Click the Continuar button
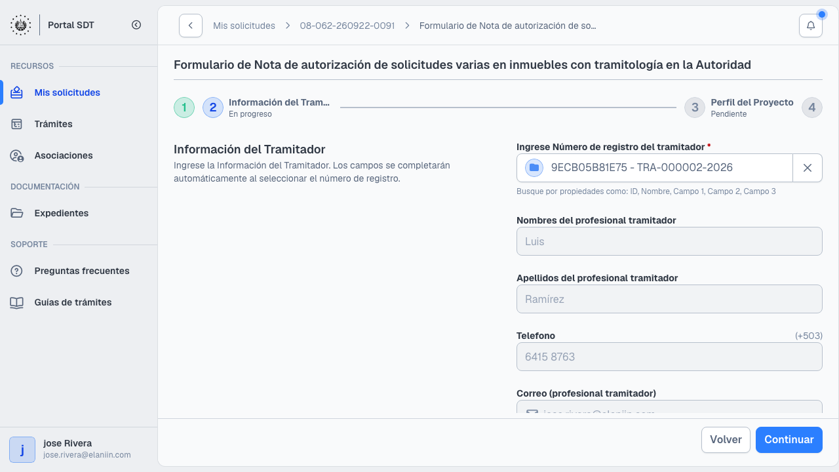Screen dimensions: 839x472 (x=789, y=440)
